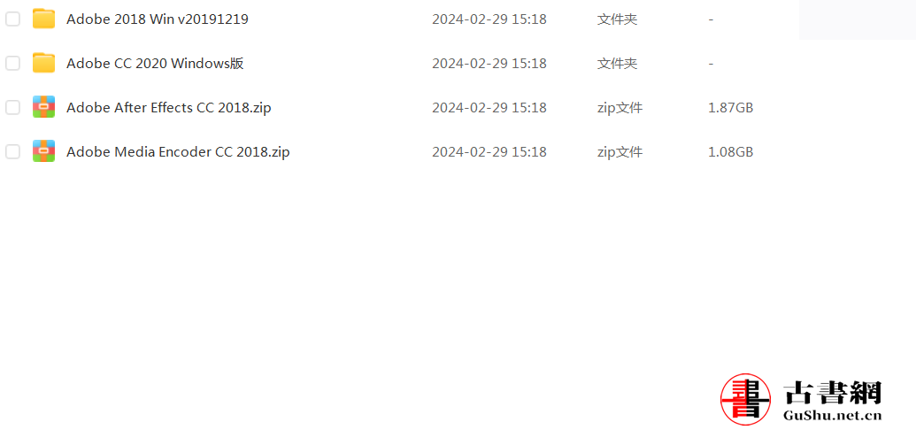Click the GuShu.net.cn watermark text
916x430 pixels.
pyautogui.click(x=833, y=416)
